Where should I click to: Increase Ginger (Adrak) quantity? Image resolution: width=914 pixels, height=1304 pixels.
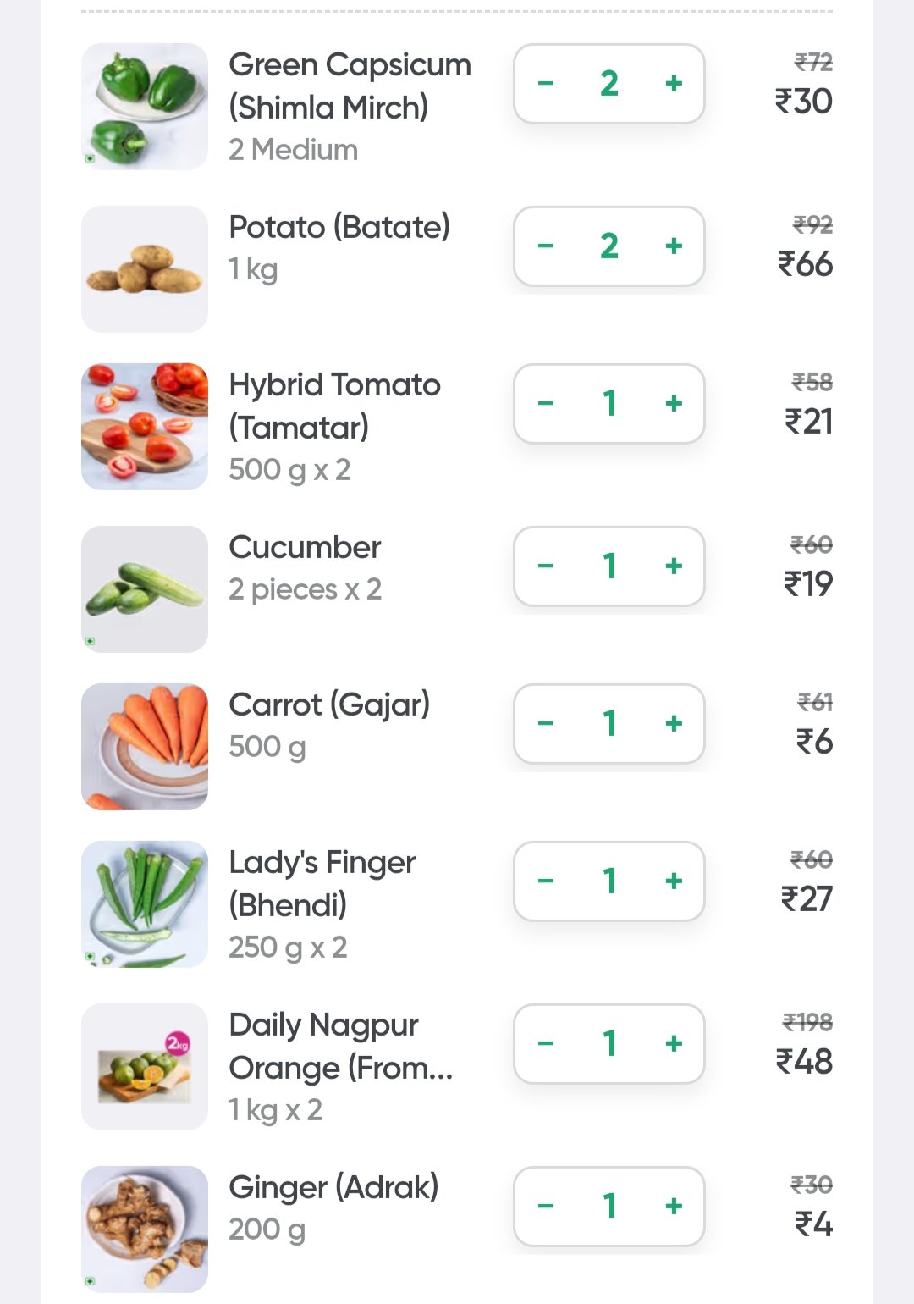[674, 1207]
